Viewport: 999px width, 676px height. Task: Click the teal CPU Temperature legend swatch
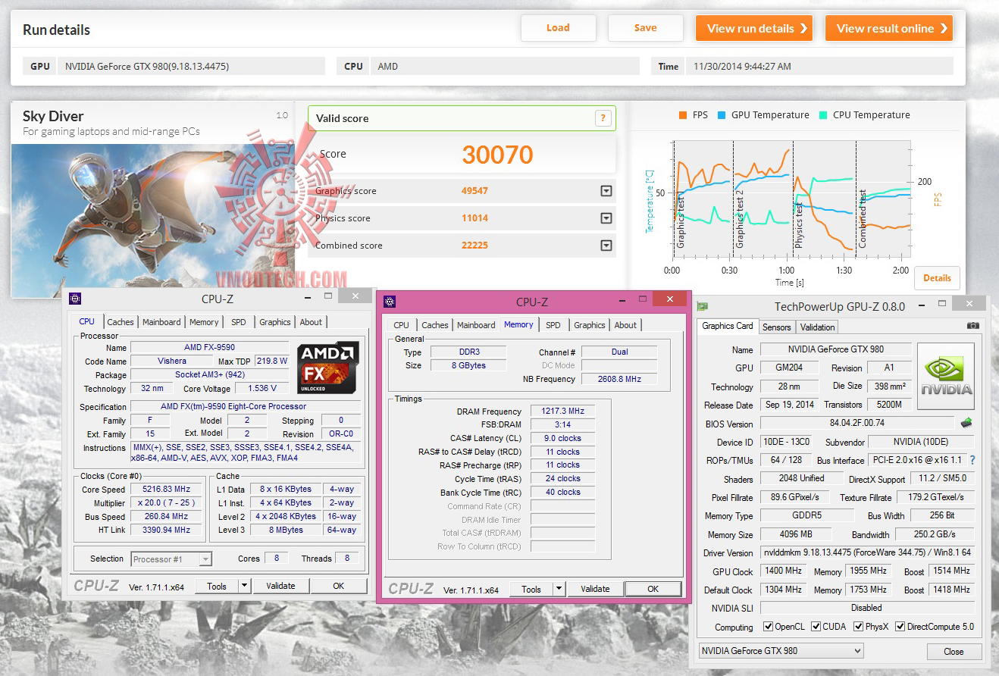tap(823, 115)
